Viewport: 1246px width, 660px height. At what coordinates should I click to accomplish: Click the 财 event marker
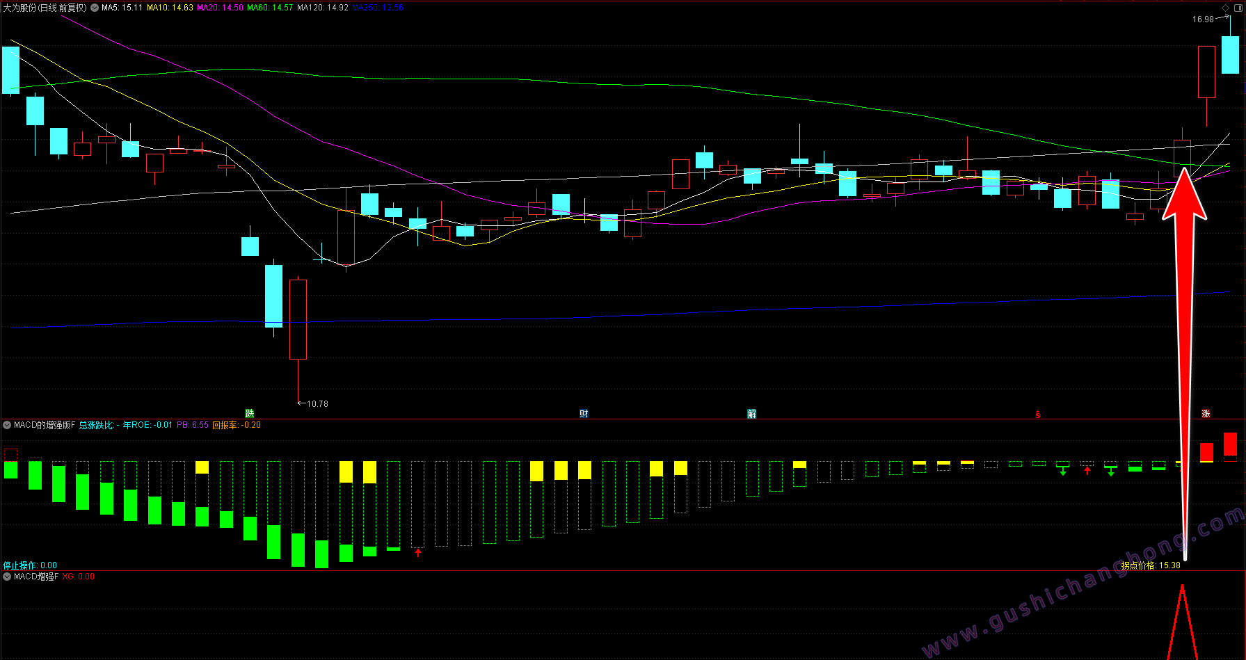[x=584, y=414]
